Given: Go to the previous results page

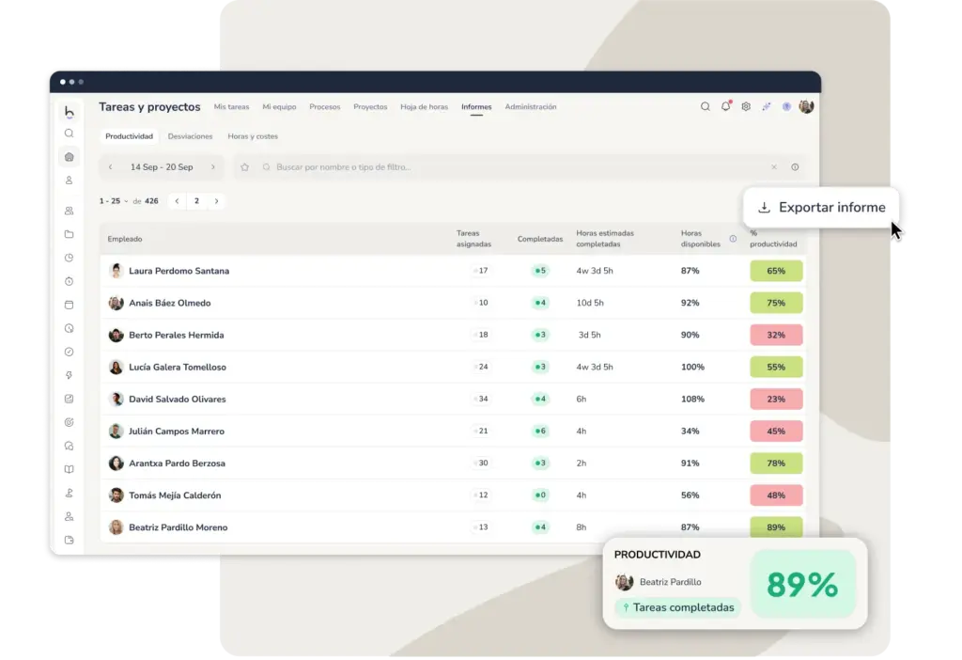Looking at the screenshot, I should click(x=178, y=201).
